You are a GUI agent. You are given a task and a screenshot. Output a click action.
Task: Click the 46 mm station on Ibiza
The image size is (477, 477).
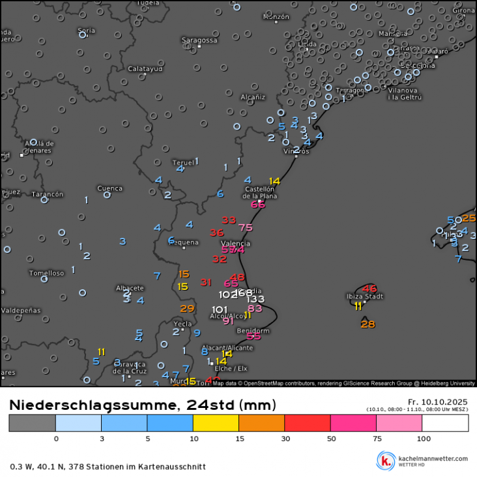pos(369,289)
